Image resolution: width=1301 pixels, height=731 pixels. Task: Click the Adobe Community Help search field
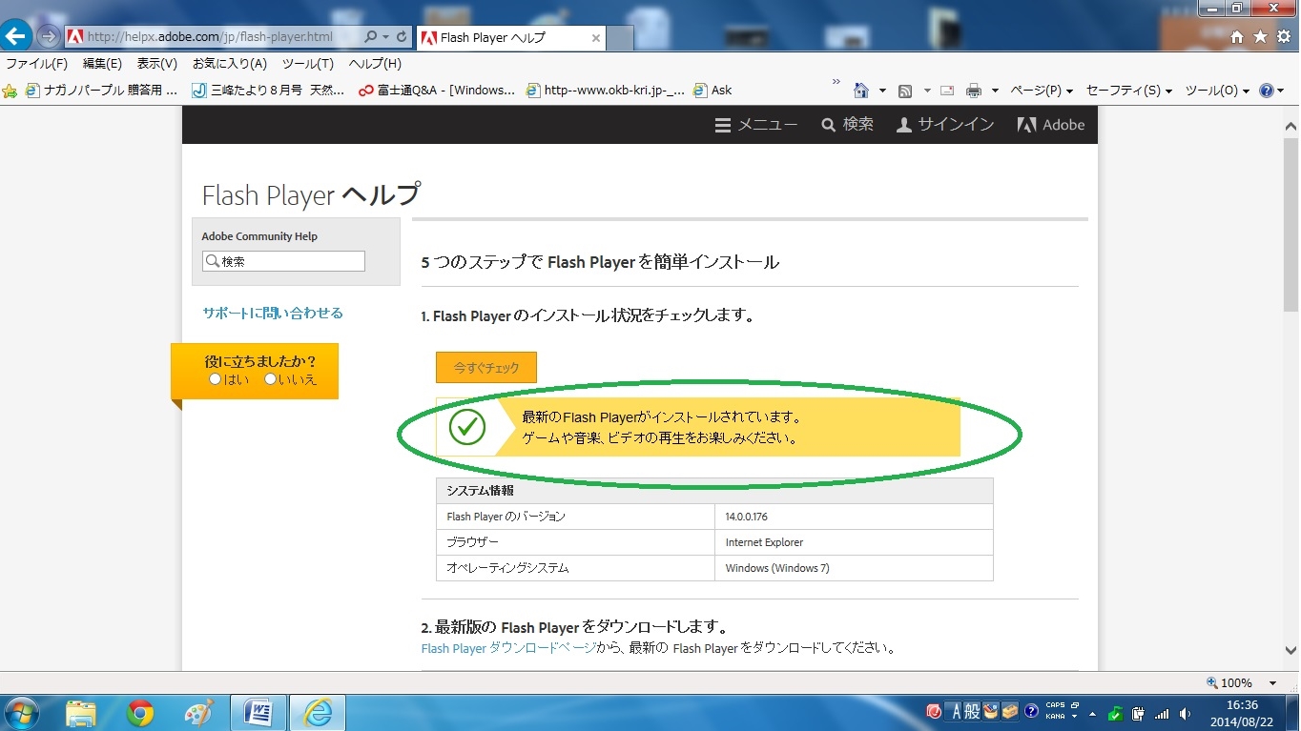click(283, 261)
